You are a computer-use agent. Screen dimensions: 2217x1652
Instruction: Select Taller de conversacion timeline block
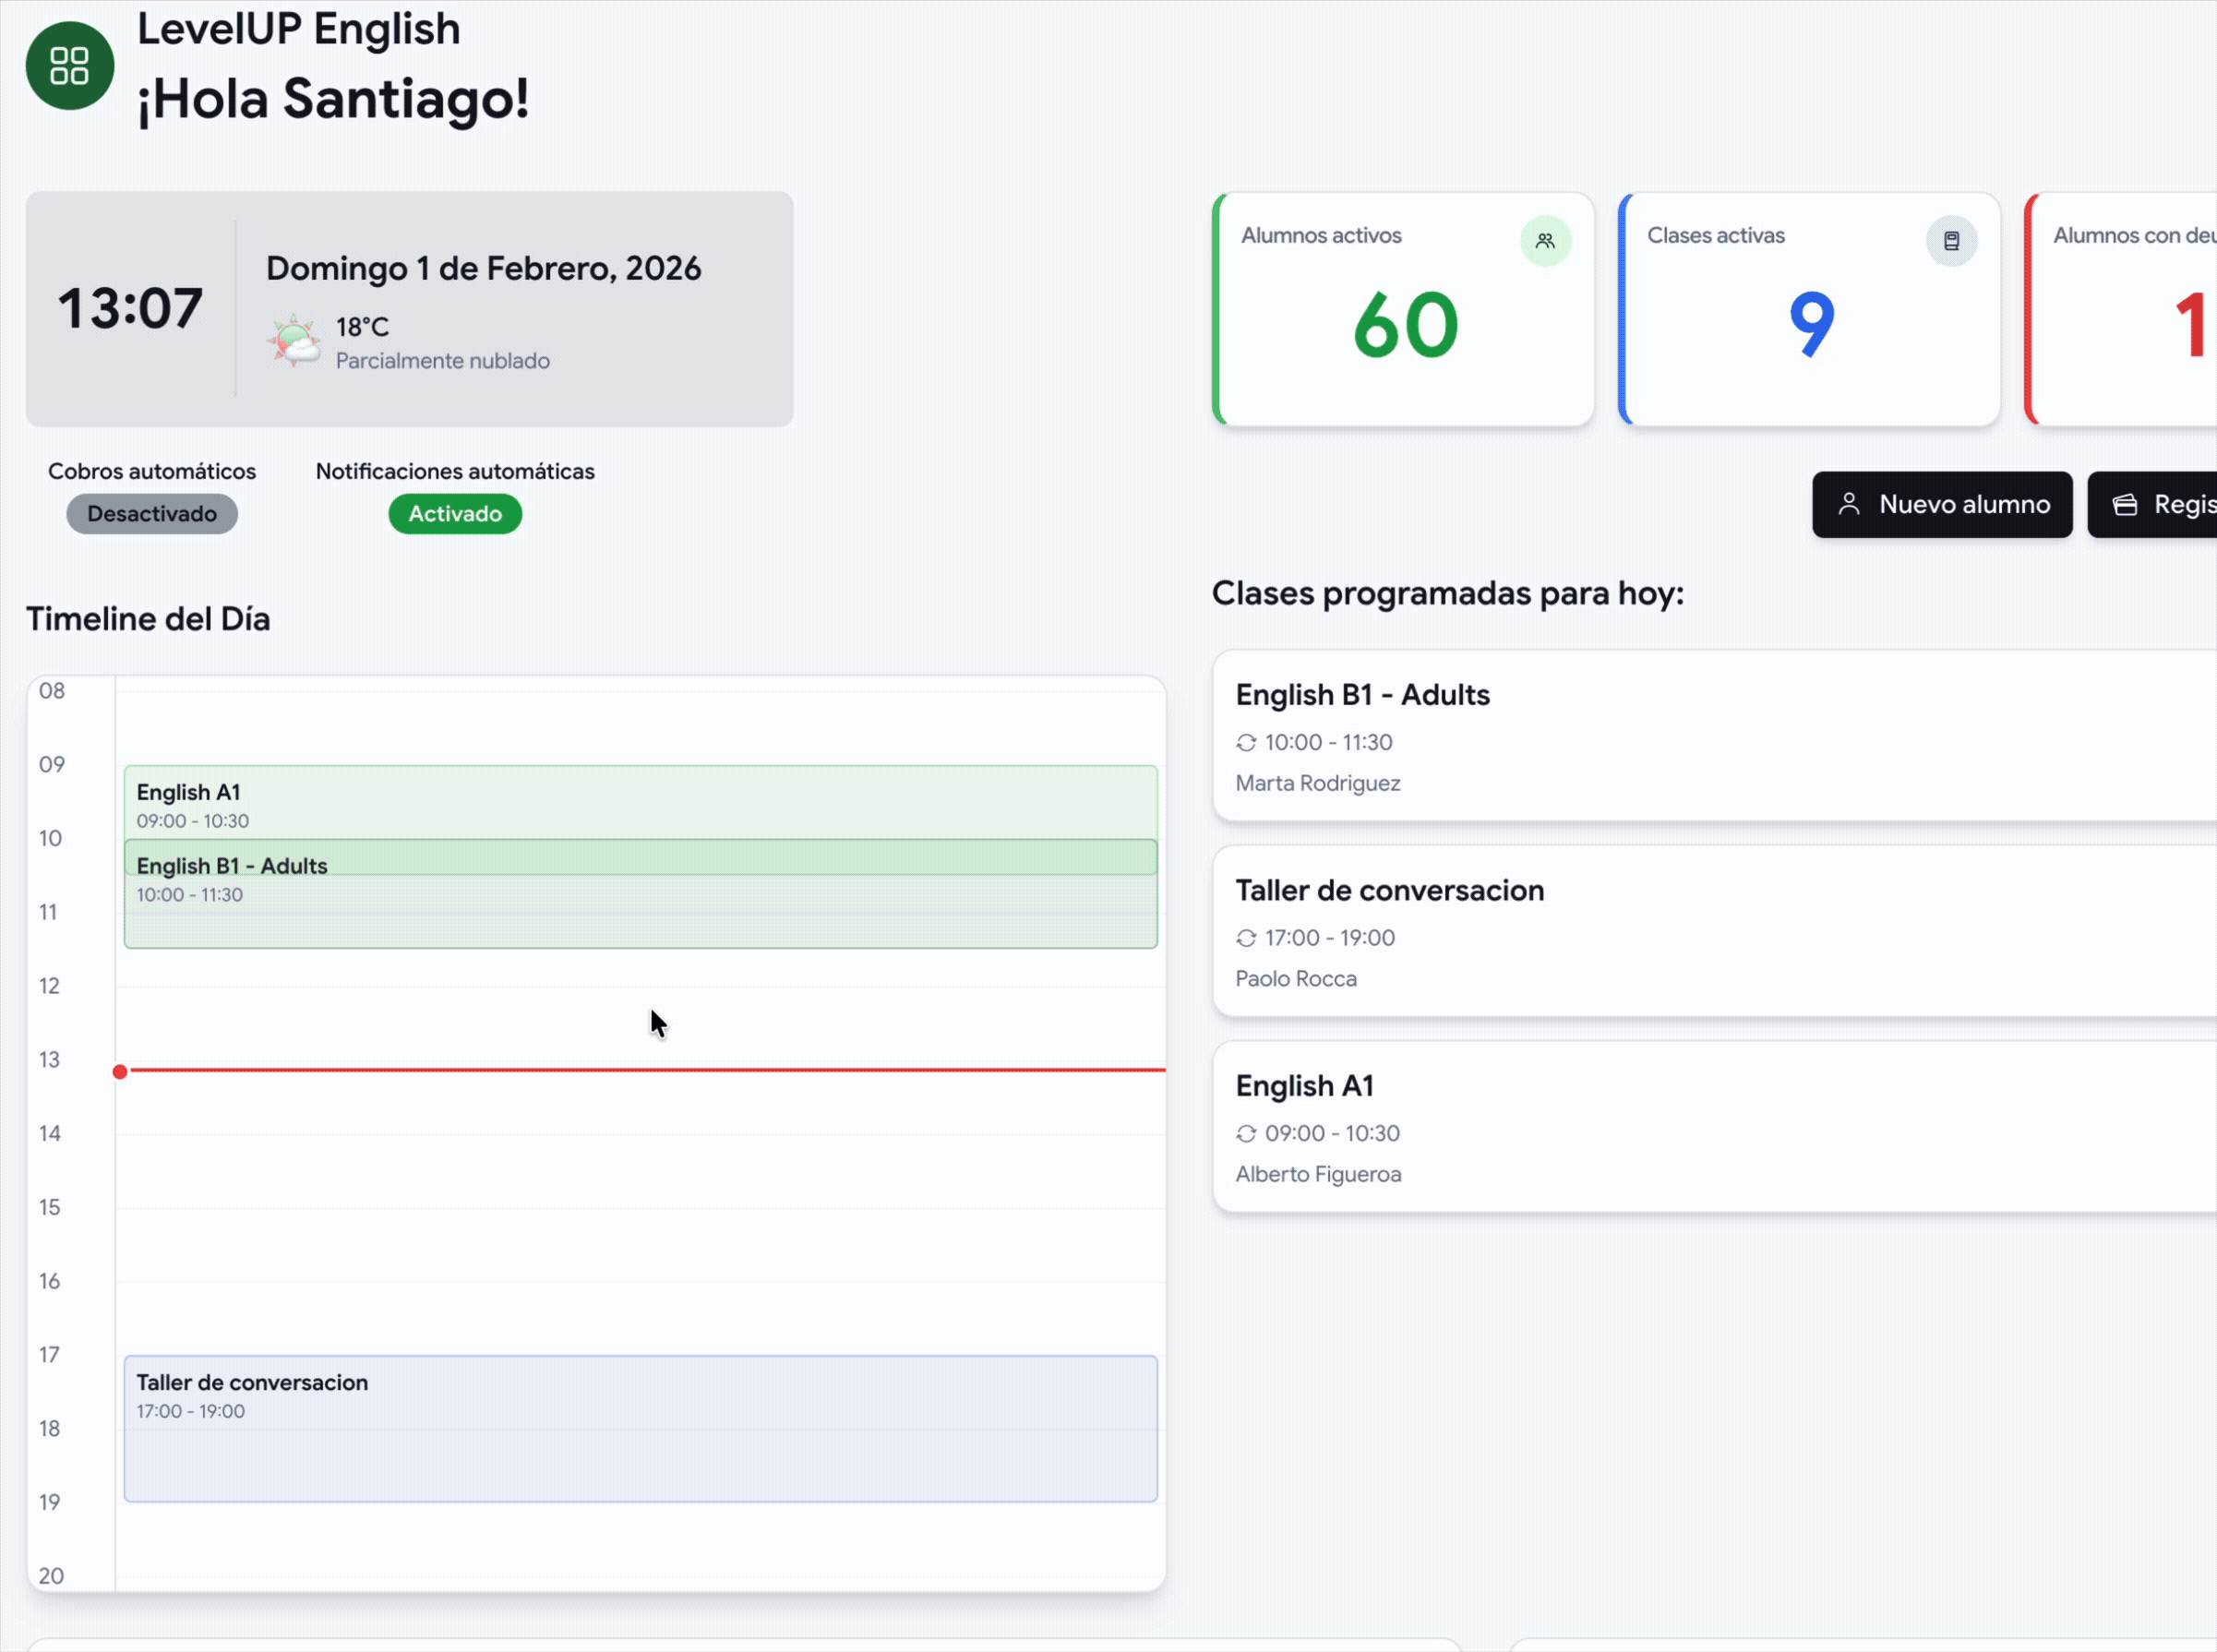tap(640, 1428)
